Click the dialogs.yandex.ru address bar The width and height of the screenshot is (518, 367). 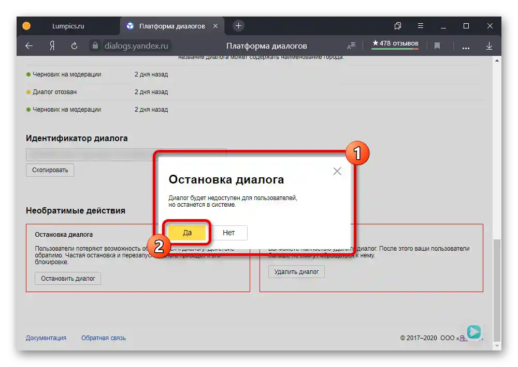[137, 46]
